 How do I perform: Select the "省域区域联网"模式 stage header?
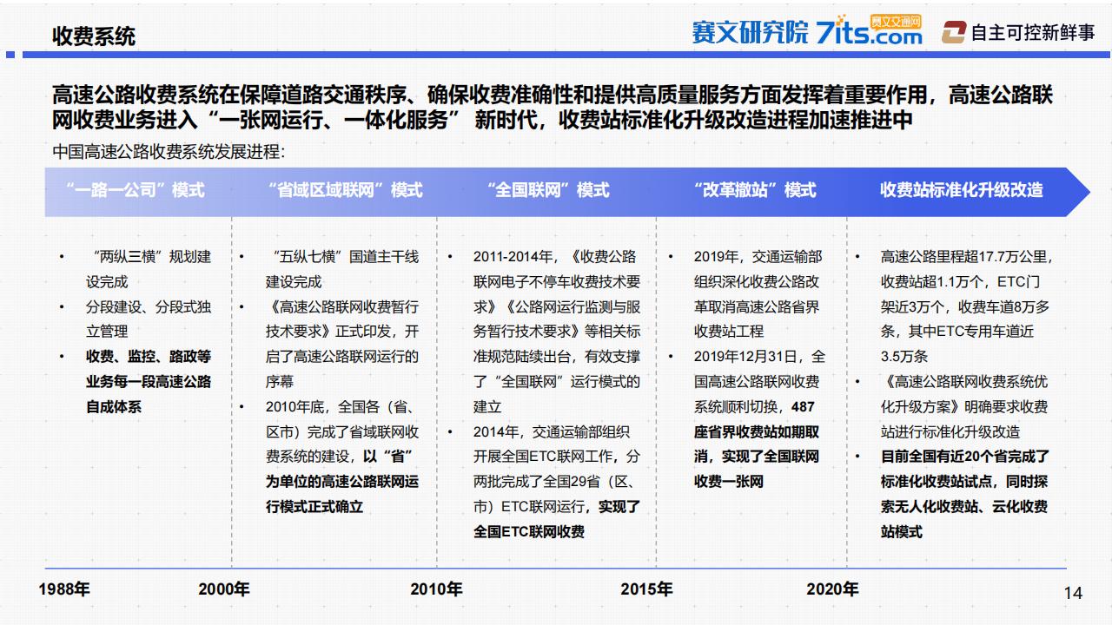(345, 190)
